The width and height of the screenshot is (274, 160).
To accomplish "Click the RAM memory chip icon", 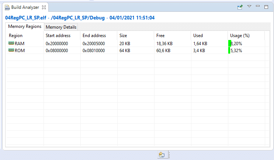I will 11,43.
